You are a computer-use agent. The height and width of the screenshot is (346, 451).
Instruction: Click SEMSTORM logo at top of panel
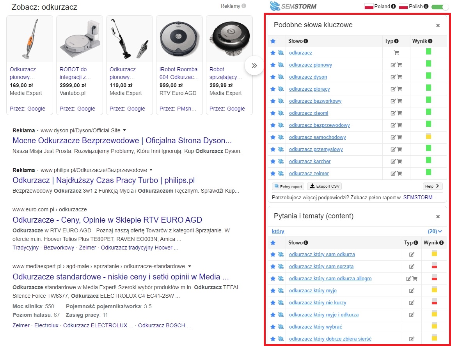pos(293,6)
